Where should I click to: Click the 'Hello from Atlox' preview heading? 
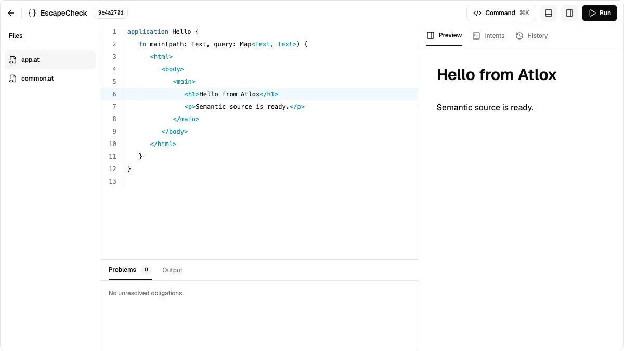tap(497, 75)
